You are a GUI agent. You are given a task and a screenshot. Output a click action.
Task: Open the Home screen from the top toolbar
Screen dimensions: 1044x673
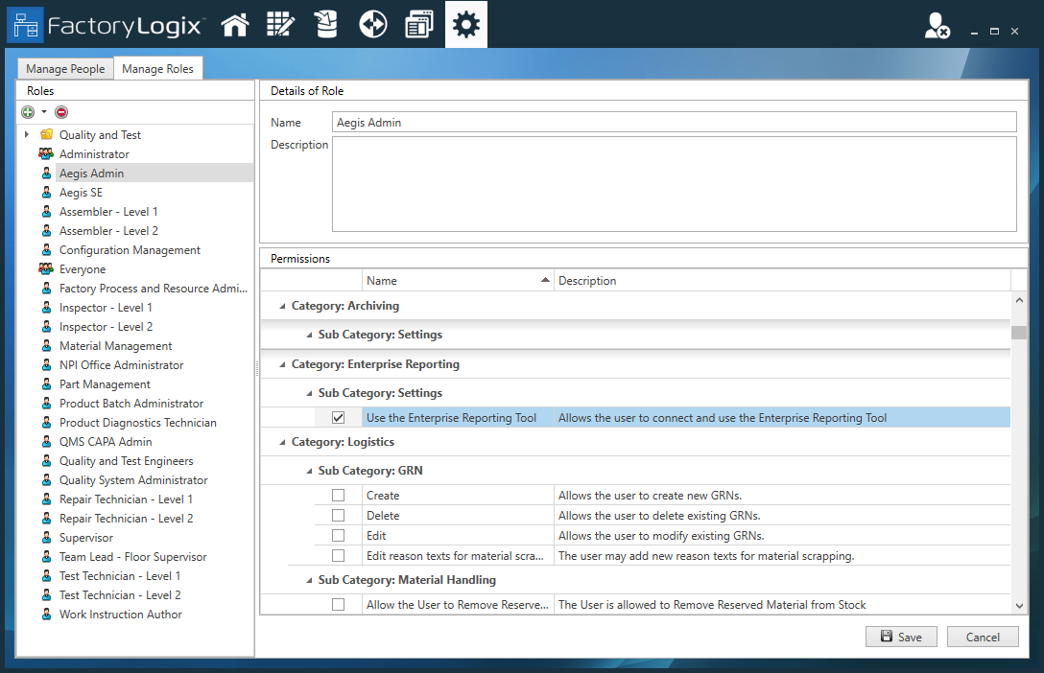[x=235, y=24]
